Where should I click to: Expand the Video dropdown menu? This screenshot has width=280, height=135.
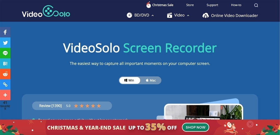point(178,15)
